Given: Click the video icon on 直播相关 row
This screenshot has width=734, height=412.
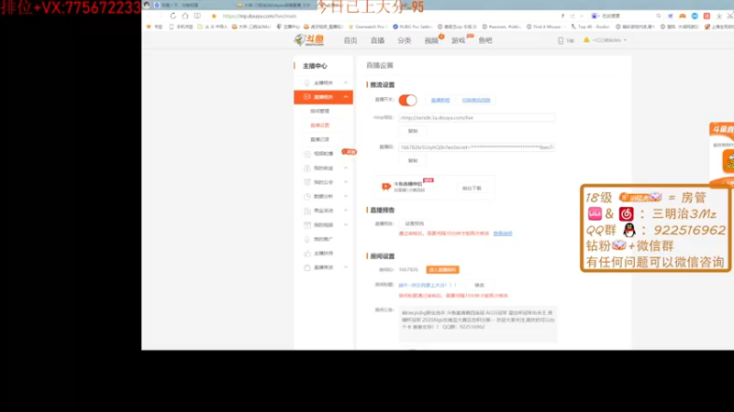Looking at the screenshot, I should click(x=306, y=97).
